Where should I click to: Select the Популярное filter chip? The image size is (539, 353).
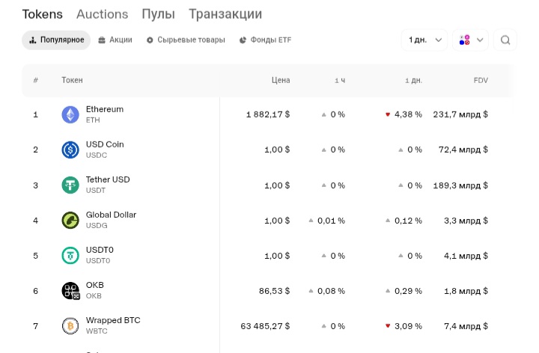coord(56,40)
